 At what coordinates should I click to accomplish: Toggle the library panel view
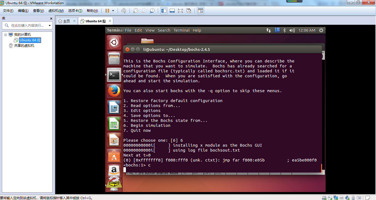(x=164, y=11)
